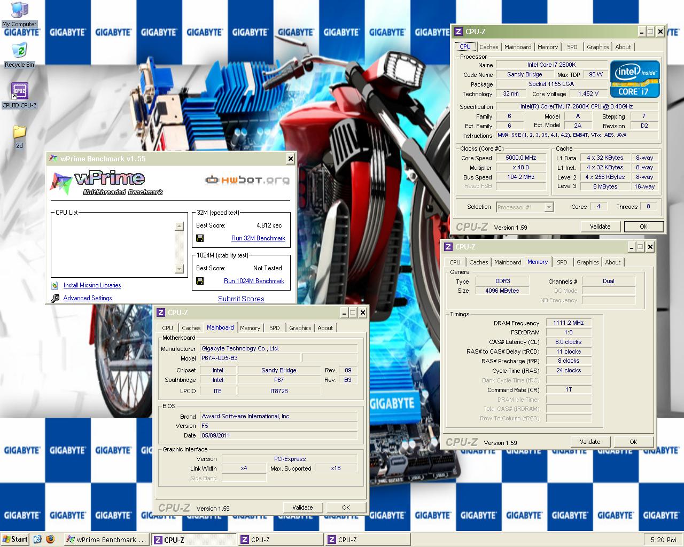This screenshot has width=684, height=547.
Task: Click the CPU List scroll down arrow
Action: tap(179, 269)
